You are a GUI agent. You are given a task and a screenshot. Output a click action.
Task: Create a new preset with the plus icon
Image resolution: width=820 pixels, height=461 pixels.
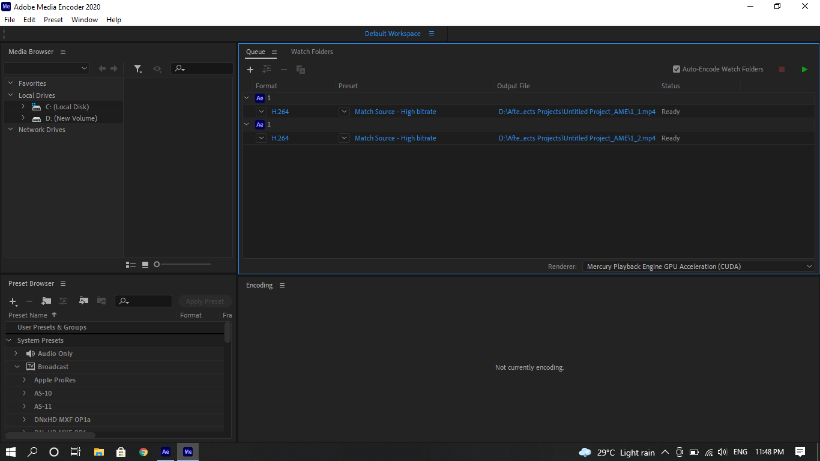click(x=13, y=301)
